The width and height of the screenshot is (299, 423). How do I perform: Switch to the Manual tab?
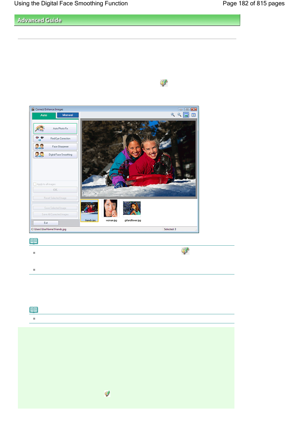tap(68, 115)
